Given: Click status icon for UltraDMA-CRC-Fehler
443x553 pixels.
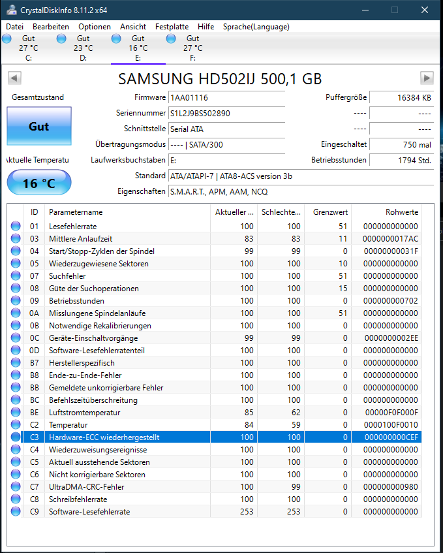Looking at the screenshot, I should (16, 486).
